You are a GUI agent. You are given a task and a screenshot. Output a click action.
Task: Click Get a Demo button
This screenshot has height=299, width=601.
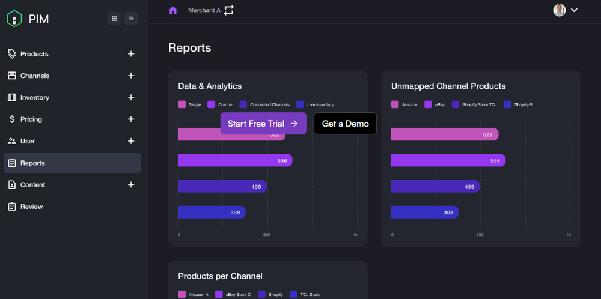pos(346,123)
